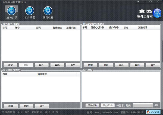163x115 pixels.
Task: Open the 加QQ群 tab icon
Action: [11, 13]
